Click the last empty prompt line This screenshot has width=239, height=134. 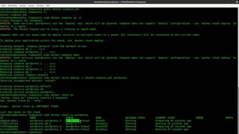pyautogui.click(x=21, y=132)
